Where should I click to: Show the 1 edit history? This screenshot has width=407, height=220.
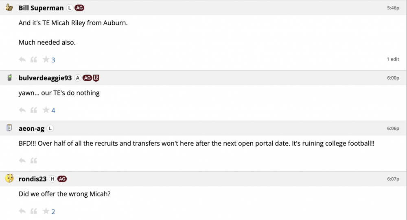393,59
